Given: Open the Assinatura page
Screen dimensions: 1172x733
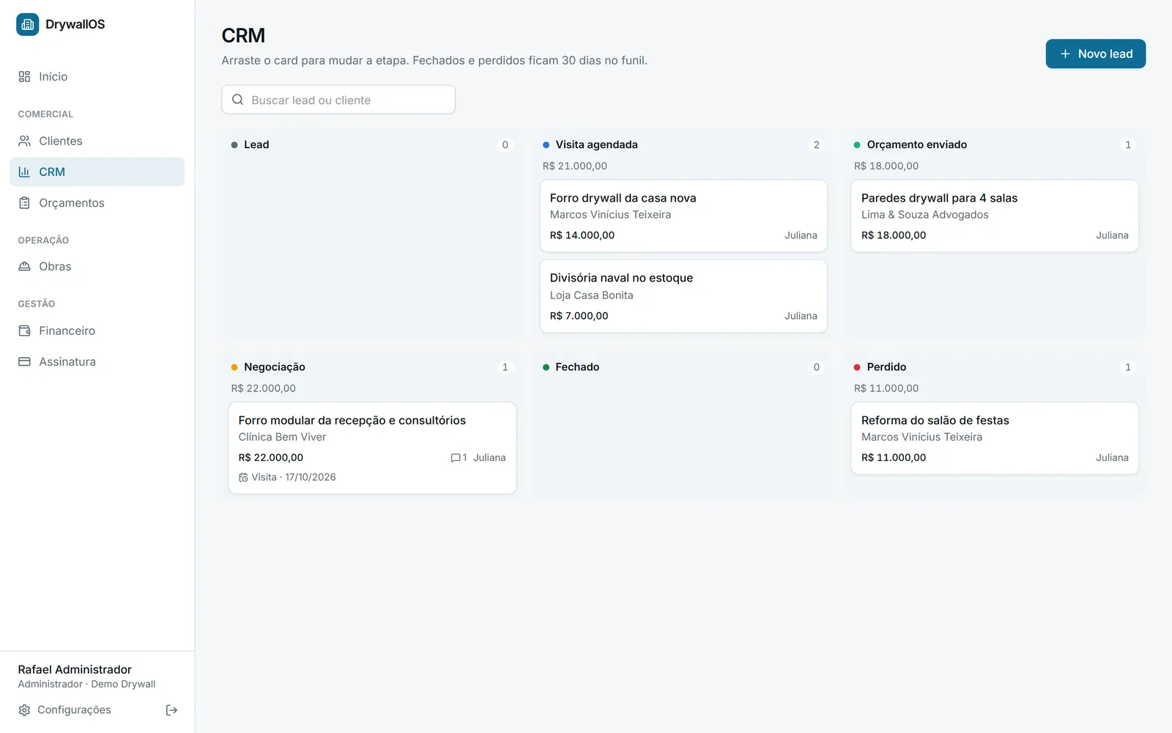Looking at the screenshot, I should [x=97, y=361].
